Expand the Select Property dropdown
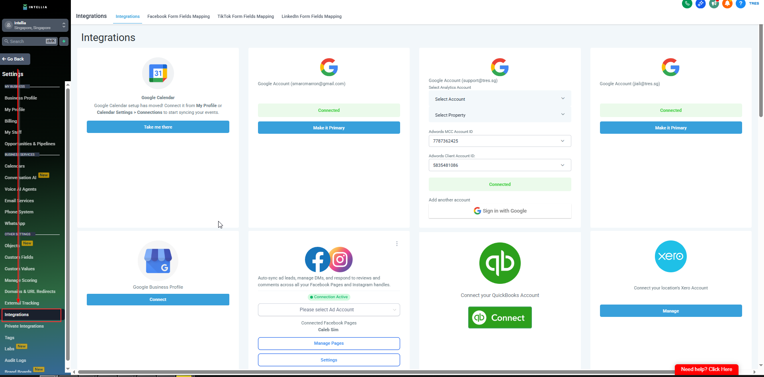 tap(500, 115)
